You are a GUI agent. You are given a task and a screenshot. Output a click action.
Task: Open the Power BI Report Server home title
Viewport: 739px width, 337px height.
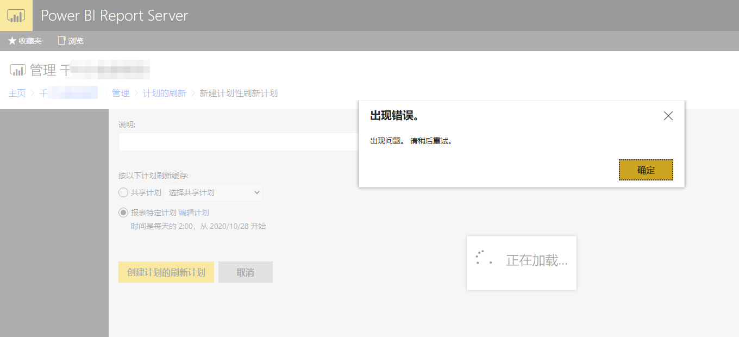(114, 16)
